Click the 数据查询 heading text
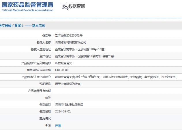This screenshot has height=130, width=182. [76, 6]
